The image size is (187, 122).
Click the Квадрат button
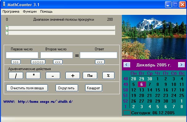(x=93, y=88)
